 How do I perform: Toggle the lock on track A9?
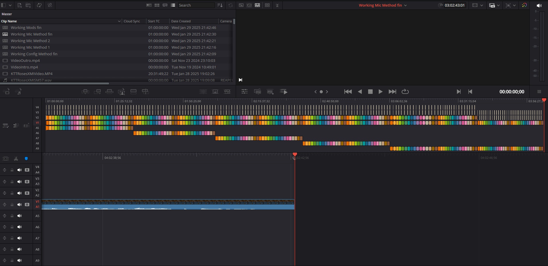coord(12,261)
